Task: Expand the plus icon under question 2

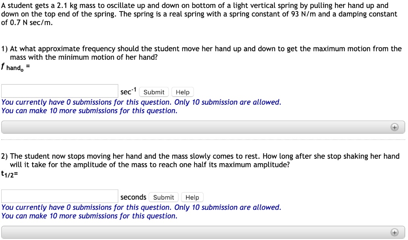Action: tap(394, 232)
